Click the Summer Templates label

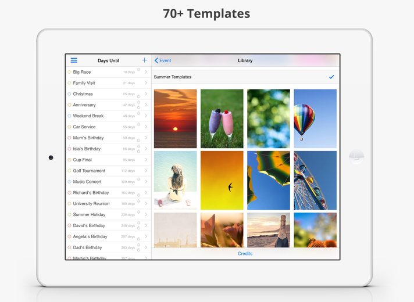pyautogui.click(x=173, y=77)
